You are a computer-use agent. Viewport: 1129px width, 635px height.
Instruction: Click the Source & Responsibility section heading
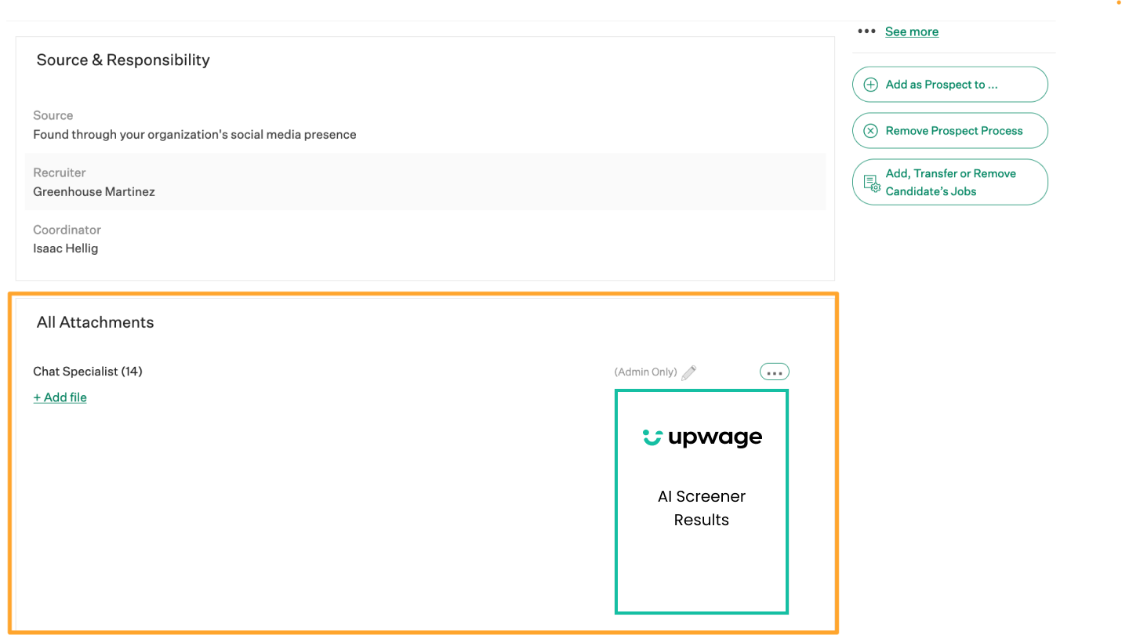tap(123, 60)
